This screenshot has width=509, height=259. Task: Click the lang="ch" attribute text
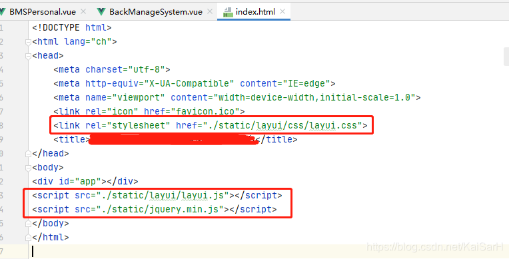88,41
